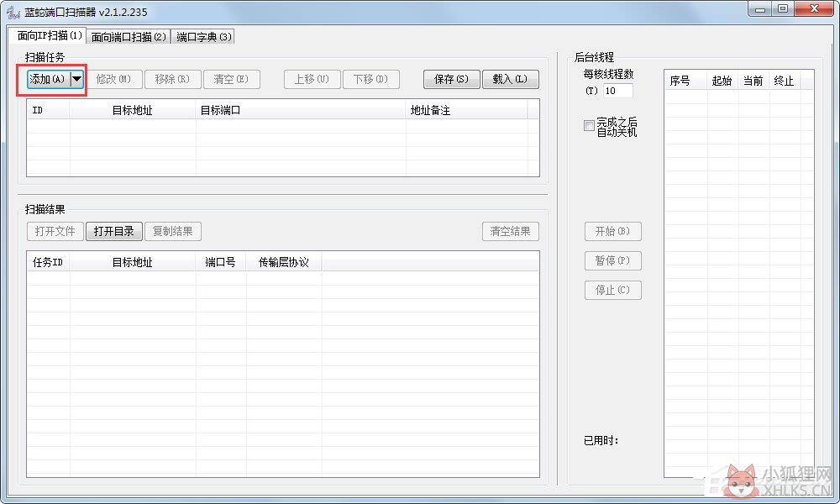Save tasks with 保存(S) button
The image size is (840, 504).
452,79
